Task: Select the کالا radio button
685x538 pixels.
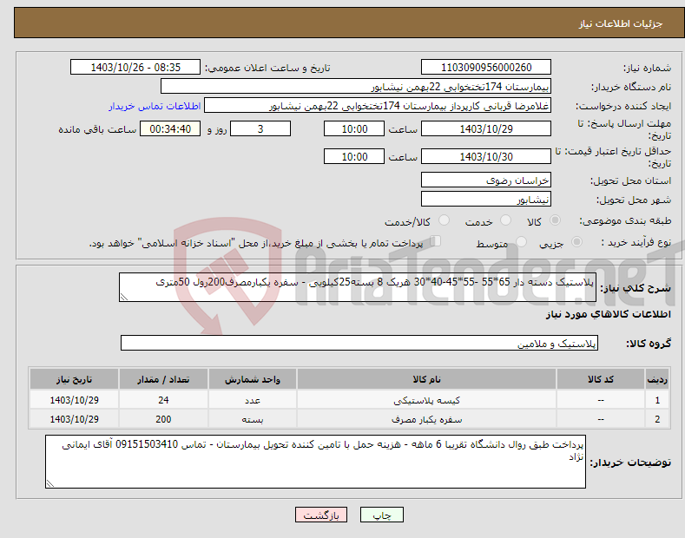Action: (555, 220)
